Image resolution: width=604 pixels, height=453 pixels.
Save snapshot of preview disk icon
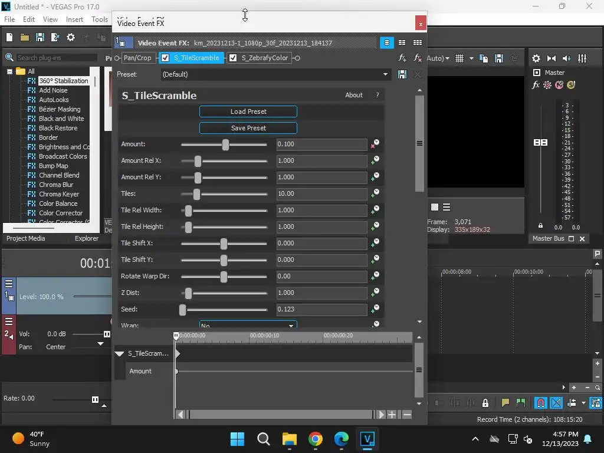pos(499,58)
